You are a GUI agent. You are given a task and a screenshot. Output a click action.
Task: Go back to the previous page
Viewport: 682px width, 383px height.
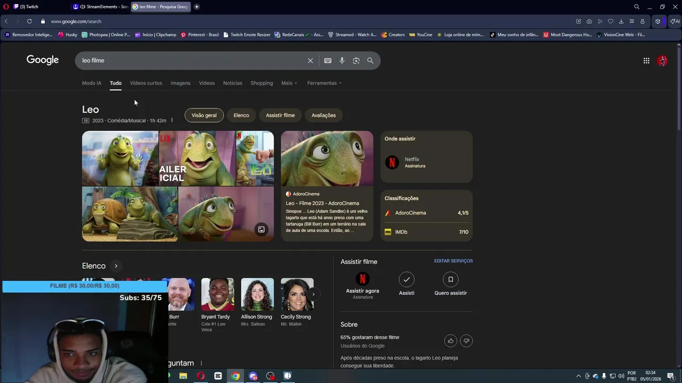click(x=6, y=21)
